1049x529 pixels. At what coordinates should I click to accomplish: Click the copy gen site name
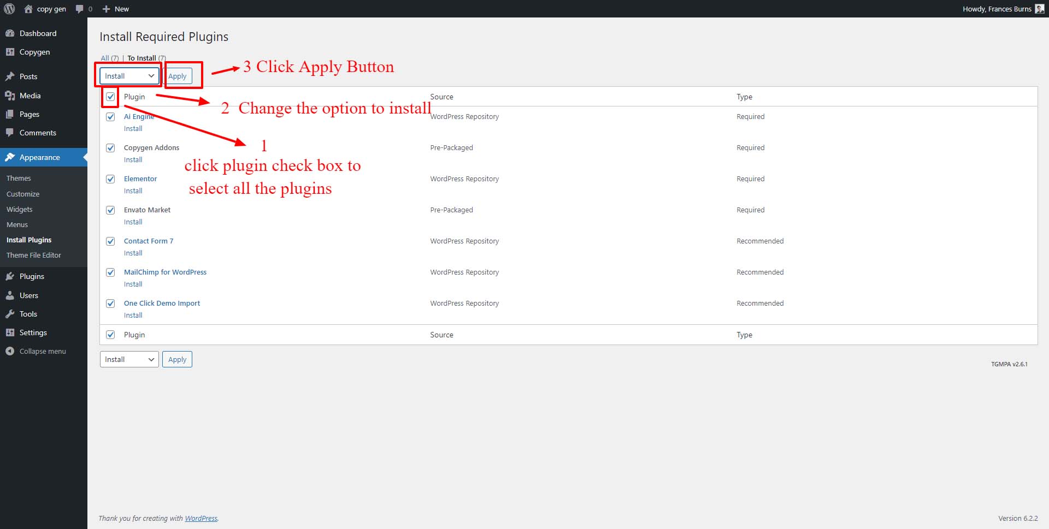point(51,9)
